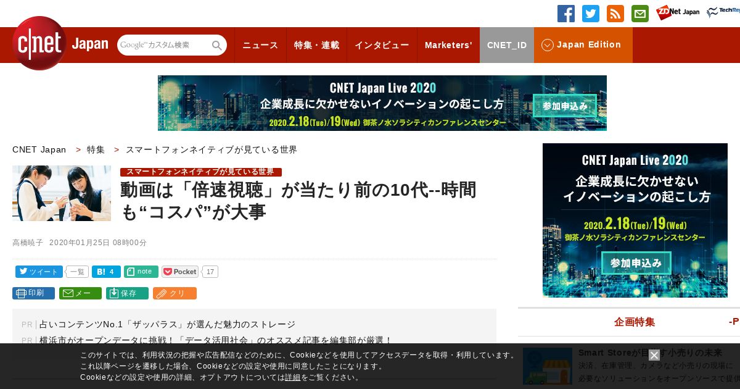Open PR link 横浜市がオープンデータに挑戦
Viewport: 740px width, 389px height.
216,340
